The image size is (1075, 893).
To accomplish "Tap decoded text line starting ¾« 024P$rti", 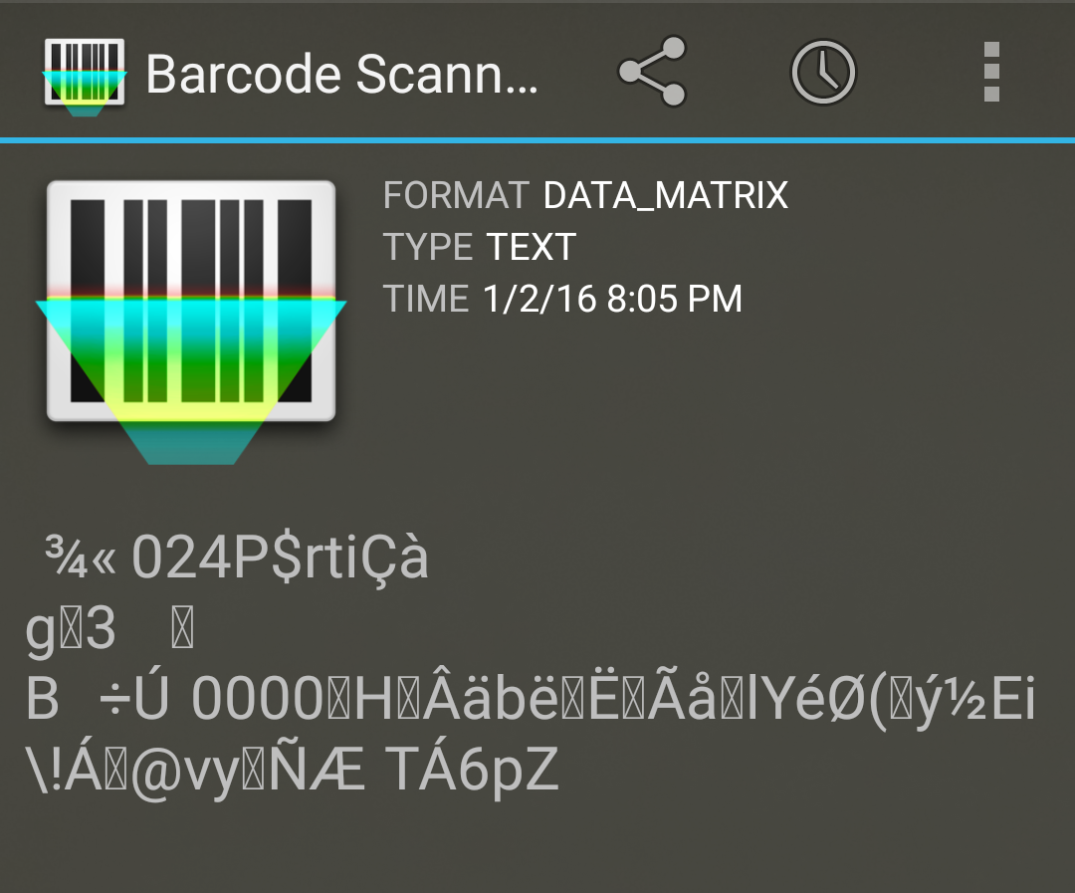I will pos(237,558).
